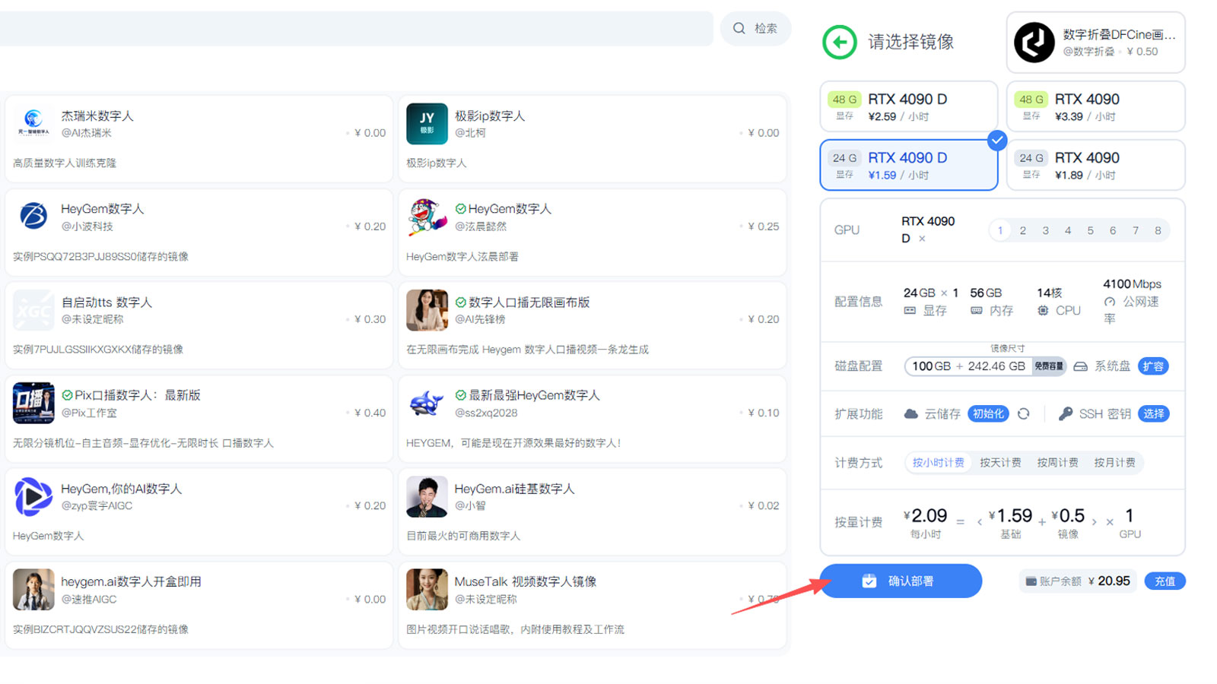
Task: Set GPU count to 8
Action: pos(1158,230)
